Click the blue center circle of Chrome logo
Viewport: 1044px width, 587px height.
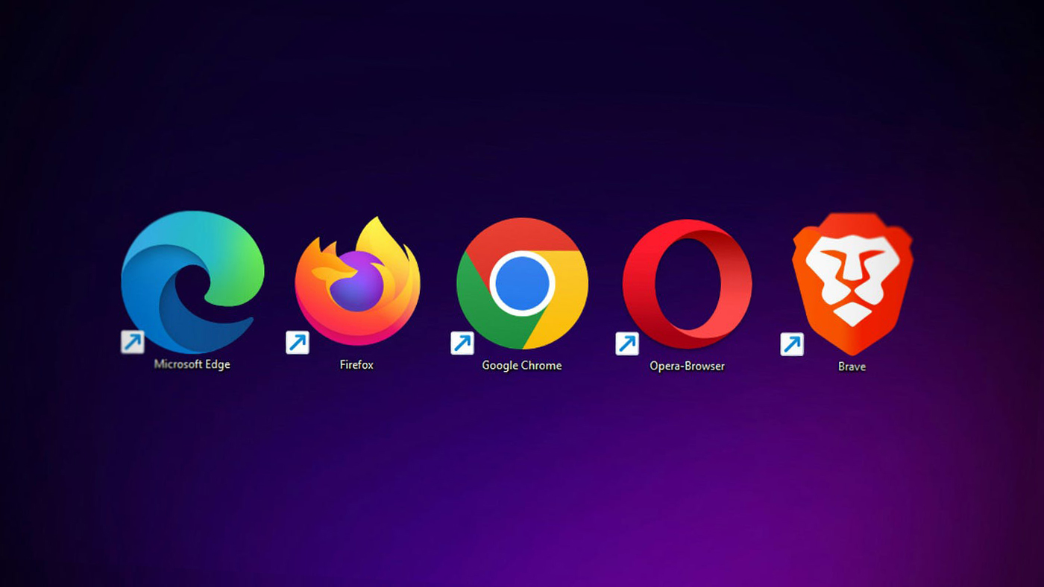click(x=523, y=283)
